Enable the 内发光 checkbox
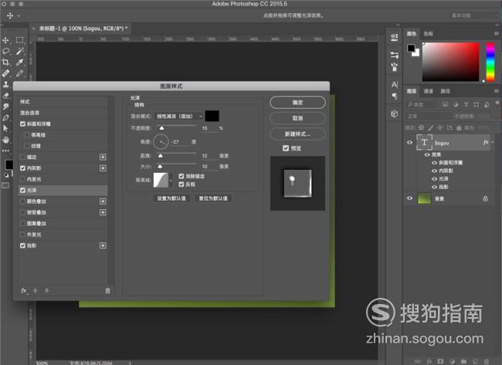The width and height of the screenshot is (502, 365). coord(22,179)
